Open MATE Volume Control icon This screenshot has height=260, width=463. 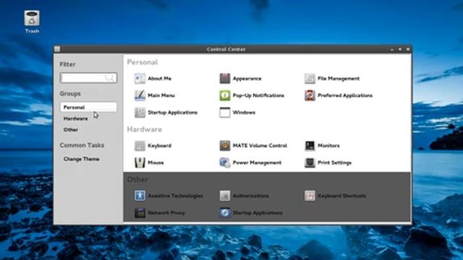225,146
